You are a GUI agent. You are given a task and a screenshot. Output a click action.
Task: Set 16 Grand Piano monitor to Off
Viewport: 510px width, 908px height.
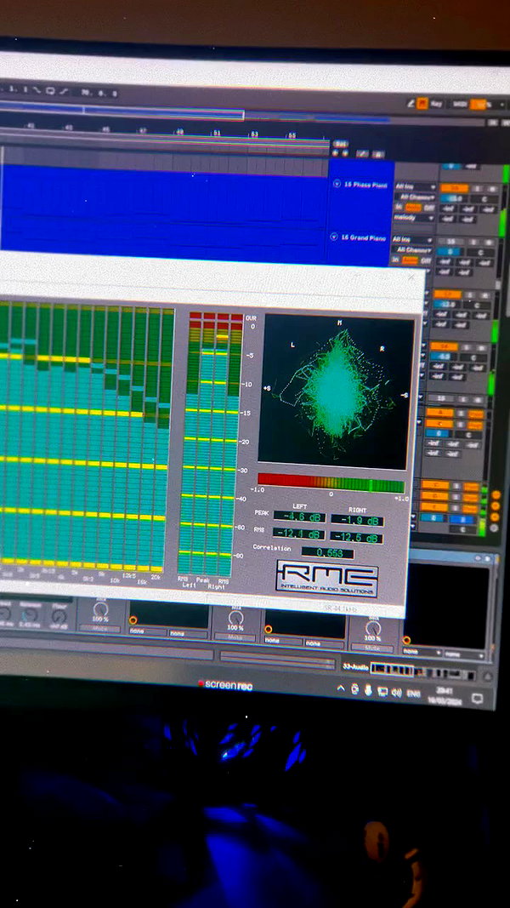point(426,260)
